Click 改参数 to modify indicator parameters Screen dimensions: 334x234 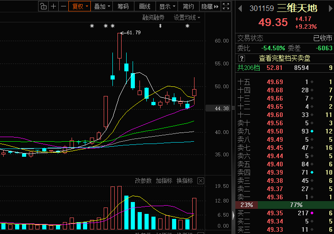pos(143,181)
